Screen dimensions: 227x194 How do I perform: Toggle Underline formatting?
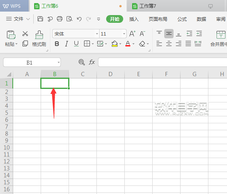[76, 44]
